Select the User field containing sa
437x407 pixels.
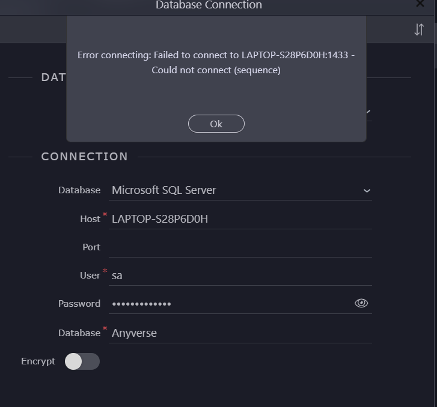240,275
